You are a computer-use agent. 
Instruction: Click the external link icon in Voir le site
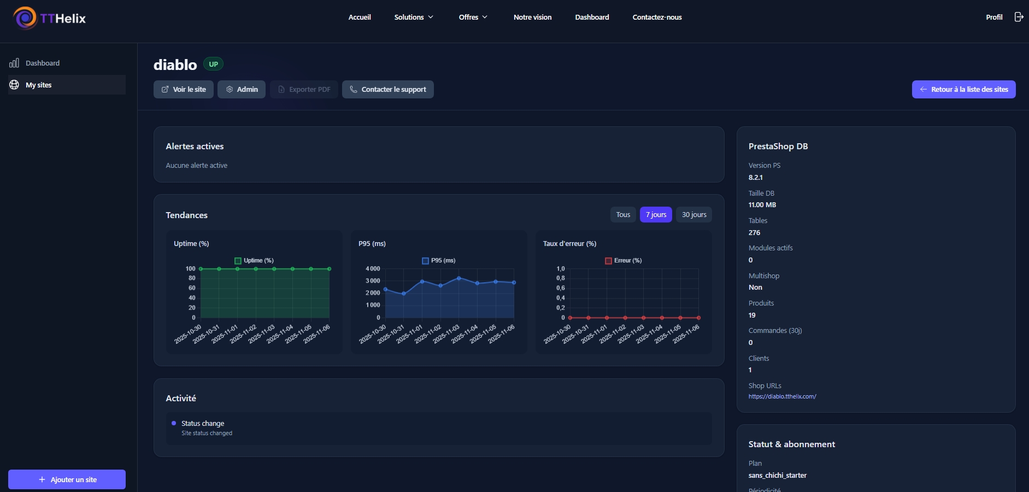click(x=165, y=89)
